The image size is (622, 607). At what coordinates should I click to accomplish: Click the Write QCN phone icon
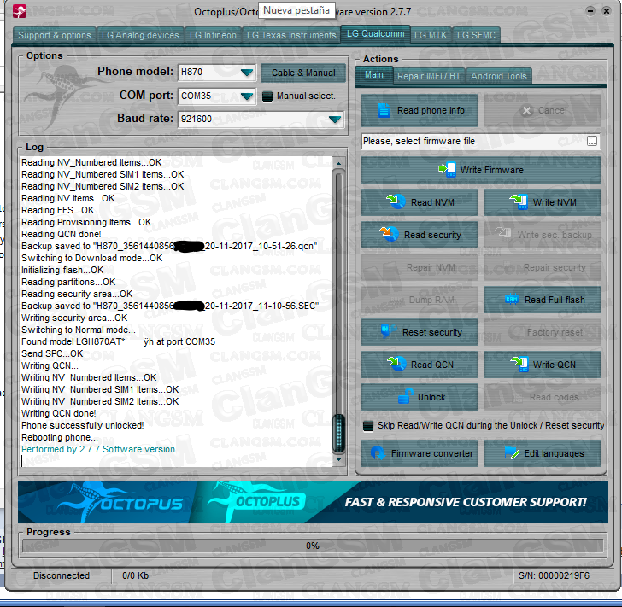tap(519, 364)
